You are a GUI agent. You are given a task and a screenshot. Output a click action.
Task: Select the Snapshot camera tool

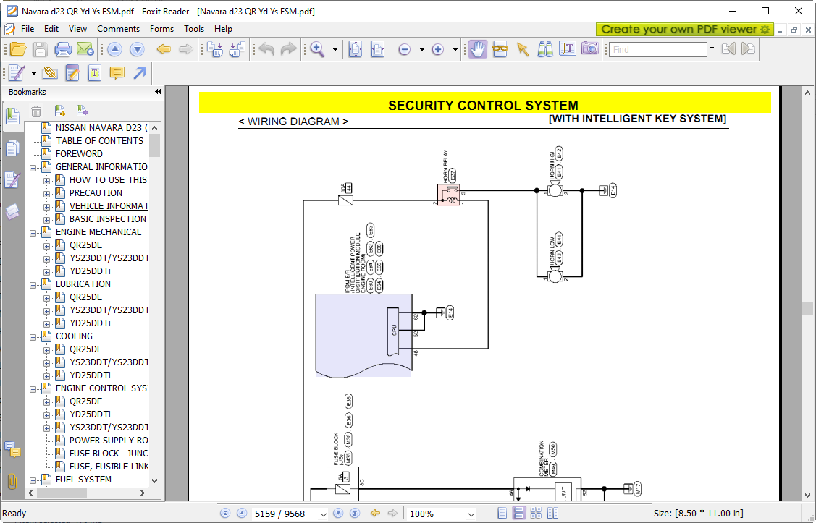(590, 49)
